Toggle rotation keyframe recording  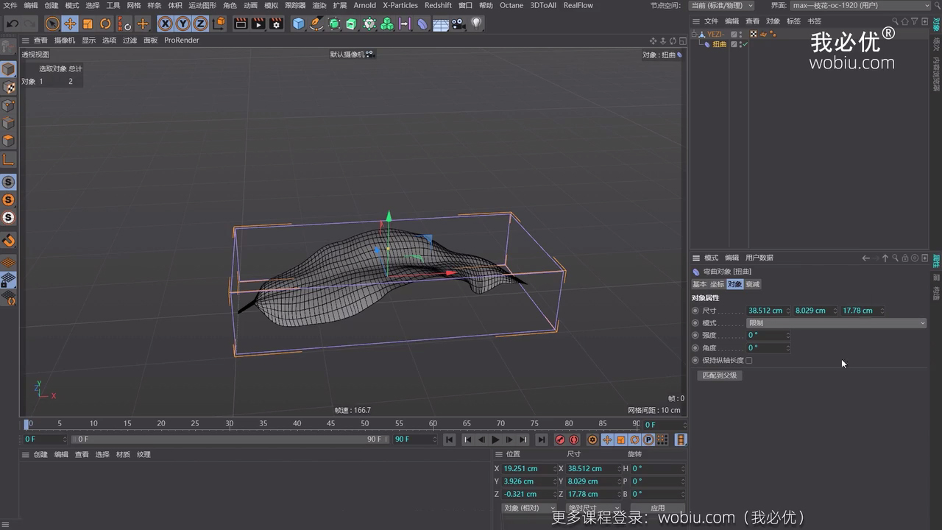634,439
